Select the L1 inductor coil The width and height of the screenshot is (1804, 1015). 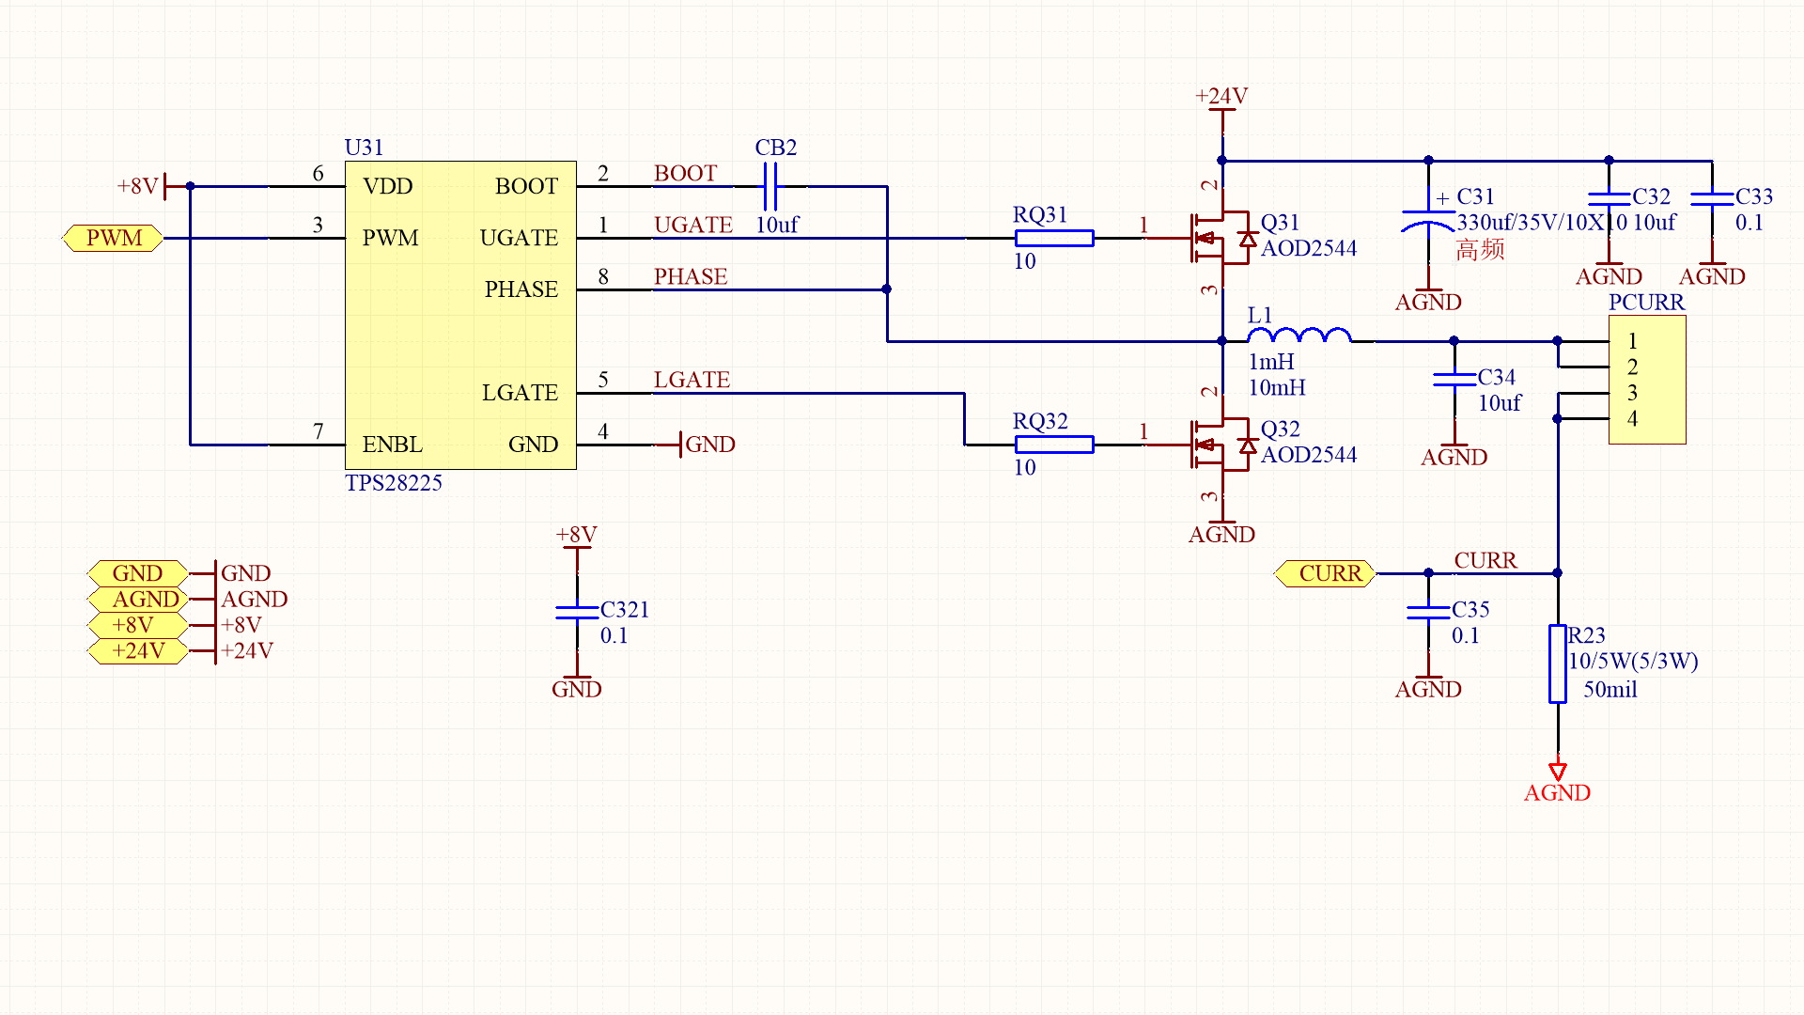[x=1299, y=336]
